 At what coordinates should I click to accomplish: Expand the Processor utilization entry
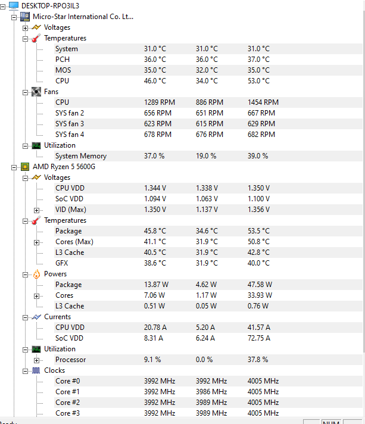(x=36, y=360)
